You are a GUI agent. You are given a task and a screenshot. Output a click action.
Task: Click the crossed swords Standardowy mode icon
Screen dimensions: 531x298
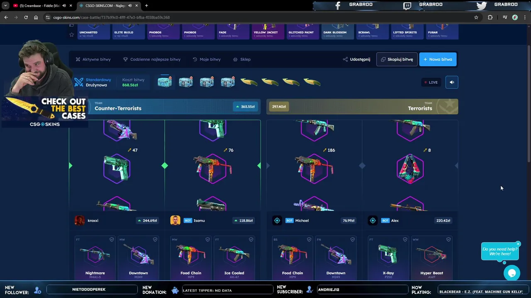(x=79, y=82)
